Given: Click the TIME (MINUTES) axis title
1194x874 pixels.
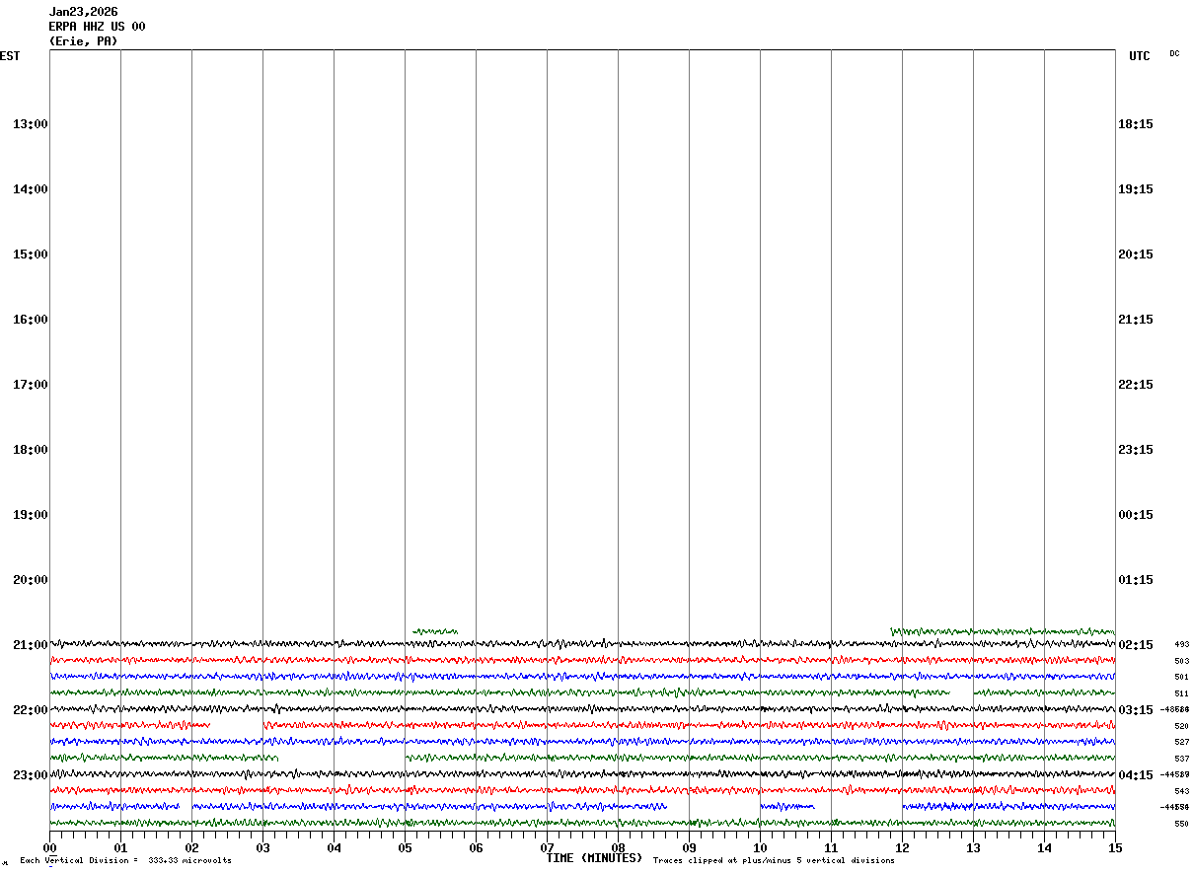Looking at the screenshot, I should click(x=594, y=858).
